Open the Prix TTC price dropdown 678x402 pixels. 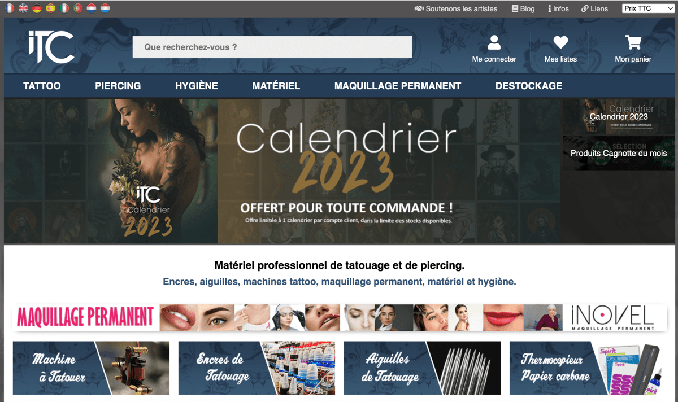(x=648, y=8)
